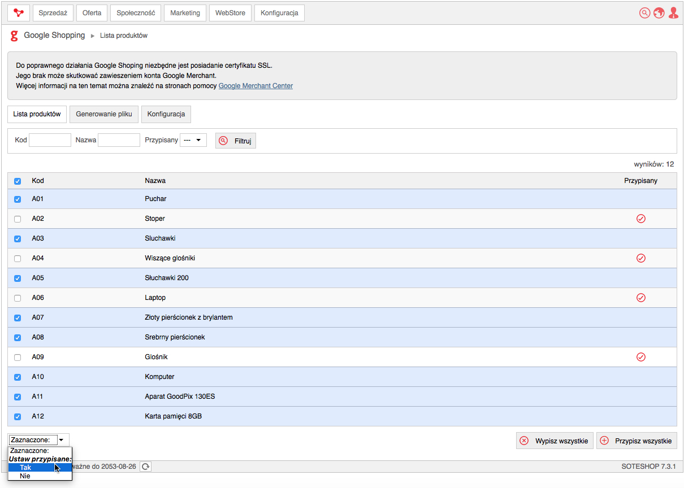This screenshot has width=684, height=488.
Task: Click the Google Shopping red g icon
Action: click(15, 36)
